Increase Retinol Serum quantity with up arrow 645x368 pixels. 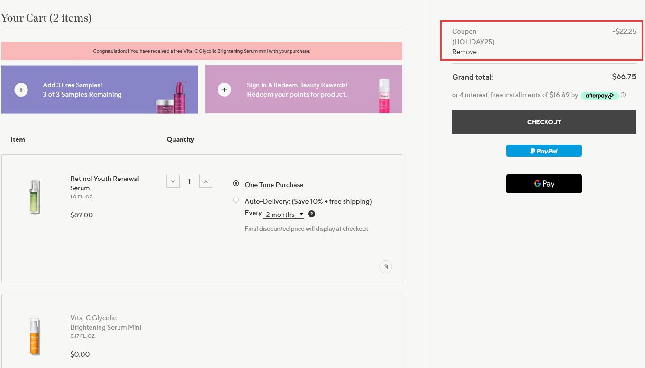coord(206,181)
